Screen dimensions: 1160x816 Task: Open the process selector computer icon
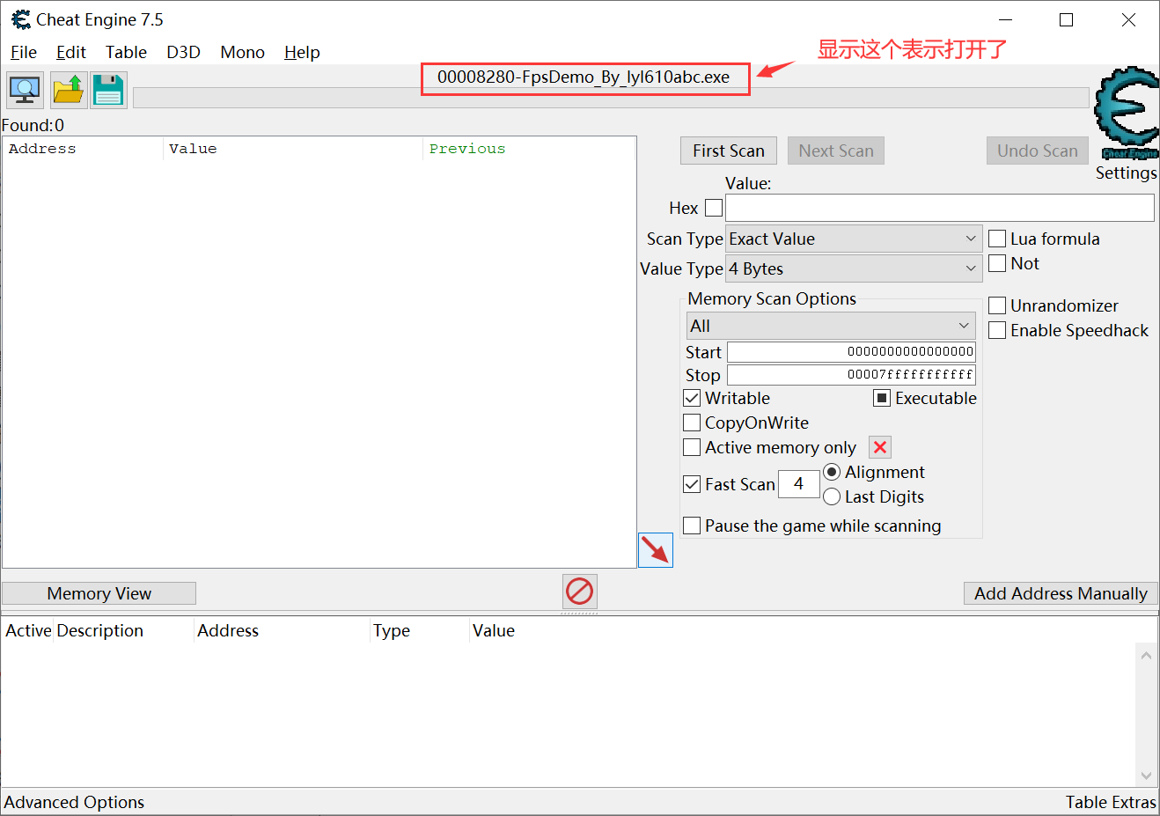(x=25, y=90)
